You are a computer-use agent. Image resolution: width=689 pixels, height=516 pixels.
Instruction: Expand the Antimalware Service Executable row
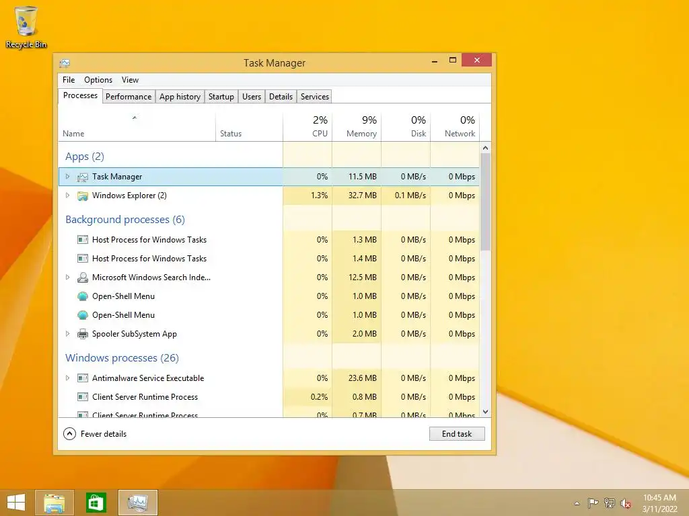pos(67,378)
